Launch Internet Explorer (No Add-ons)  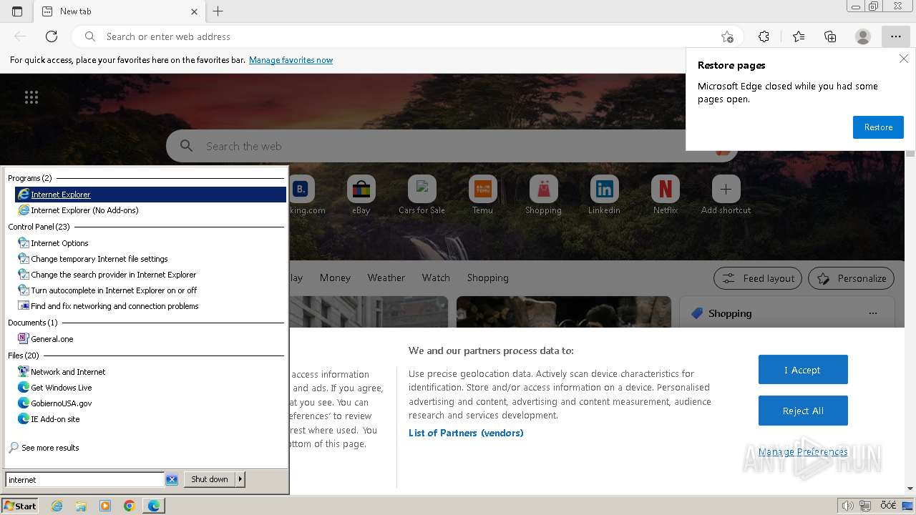[150, 210]
